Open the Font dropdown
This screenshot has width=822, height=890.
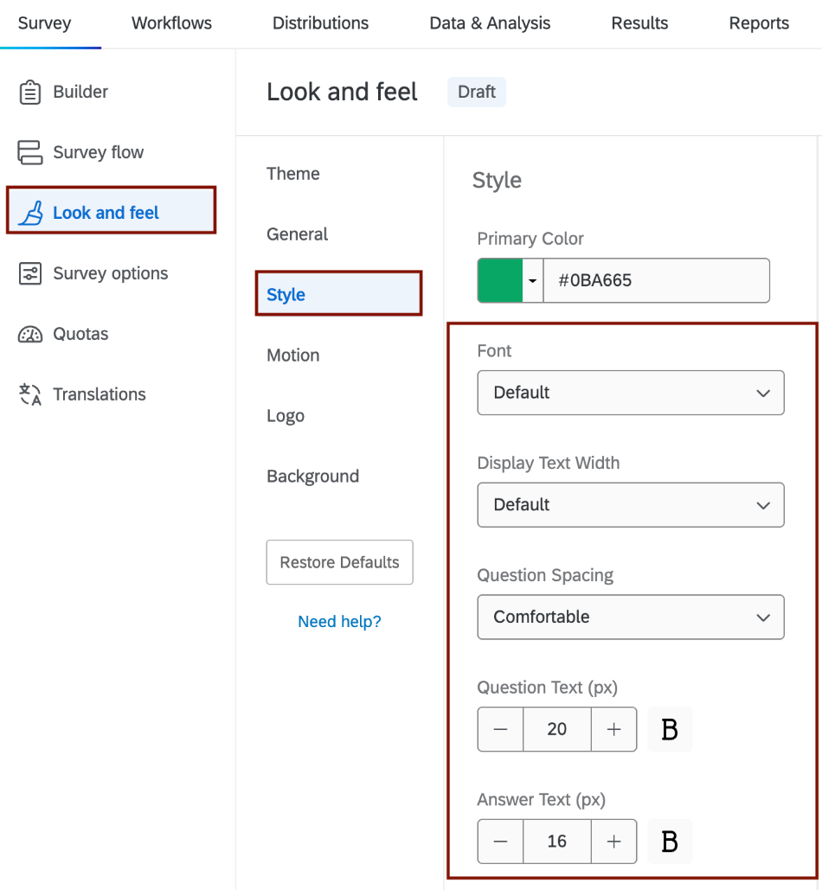[630, 393]
